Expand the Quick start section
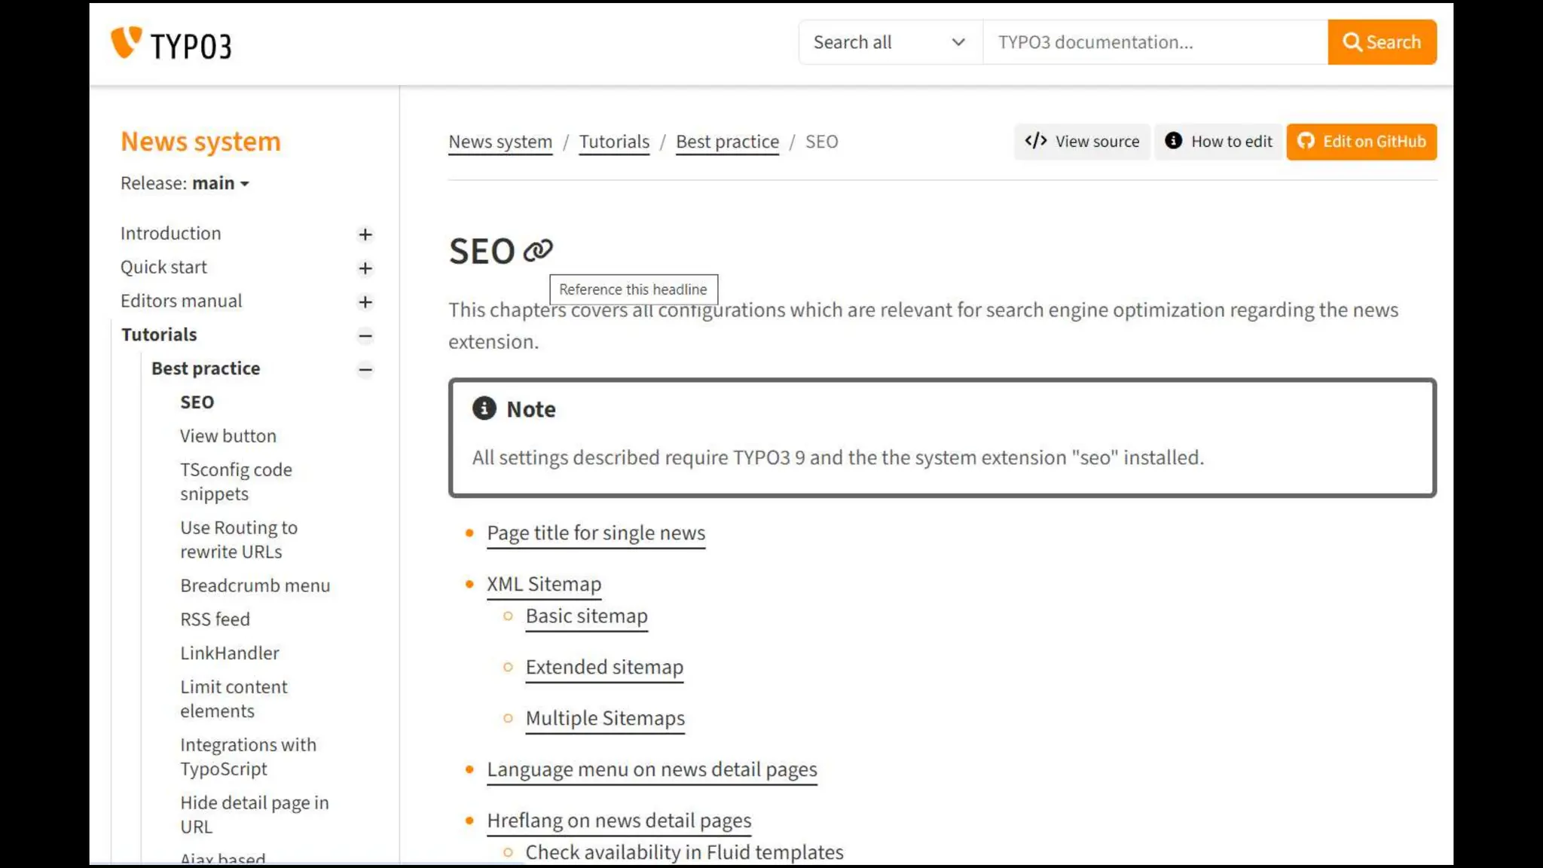 click(x=365, y=268)
